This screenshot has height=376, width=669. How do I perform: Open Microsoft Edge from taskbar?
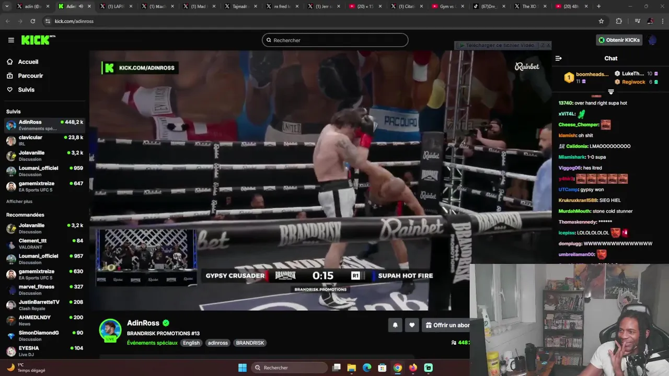click(367, 368)
